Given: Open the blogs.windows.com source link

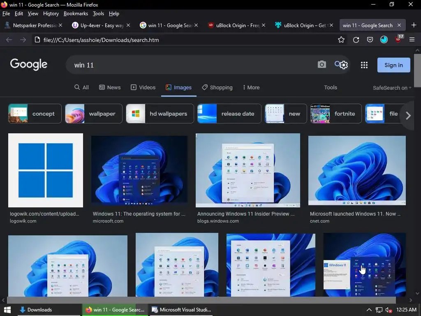Looking at the screenshot, I should tap(218, 221).
